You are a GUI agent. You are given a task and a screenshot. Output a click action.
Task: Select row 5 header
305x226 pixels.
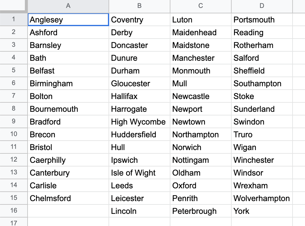click(14, 70)
